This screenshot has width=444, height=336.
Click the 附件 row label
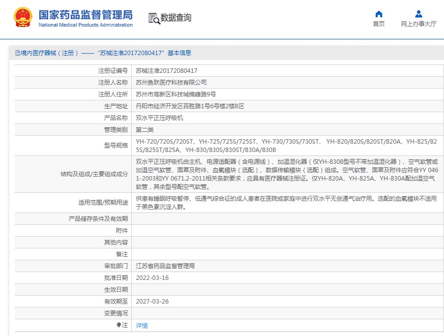(122, 231)
